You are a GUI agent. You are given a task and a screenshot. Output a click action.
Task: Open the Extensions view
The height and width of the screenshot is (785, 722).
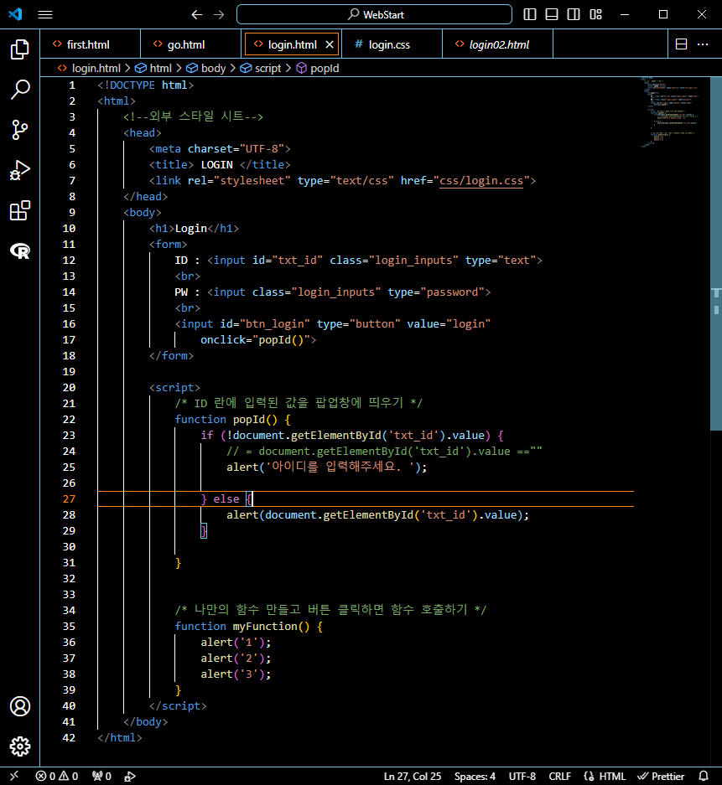(x=20, y=211)
